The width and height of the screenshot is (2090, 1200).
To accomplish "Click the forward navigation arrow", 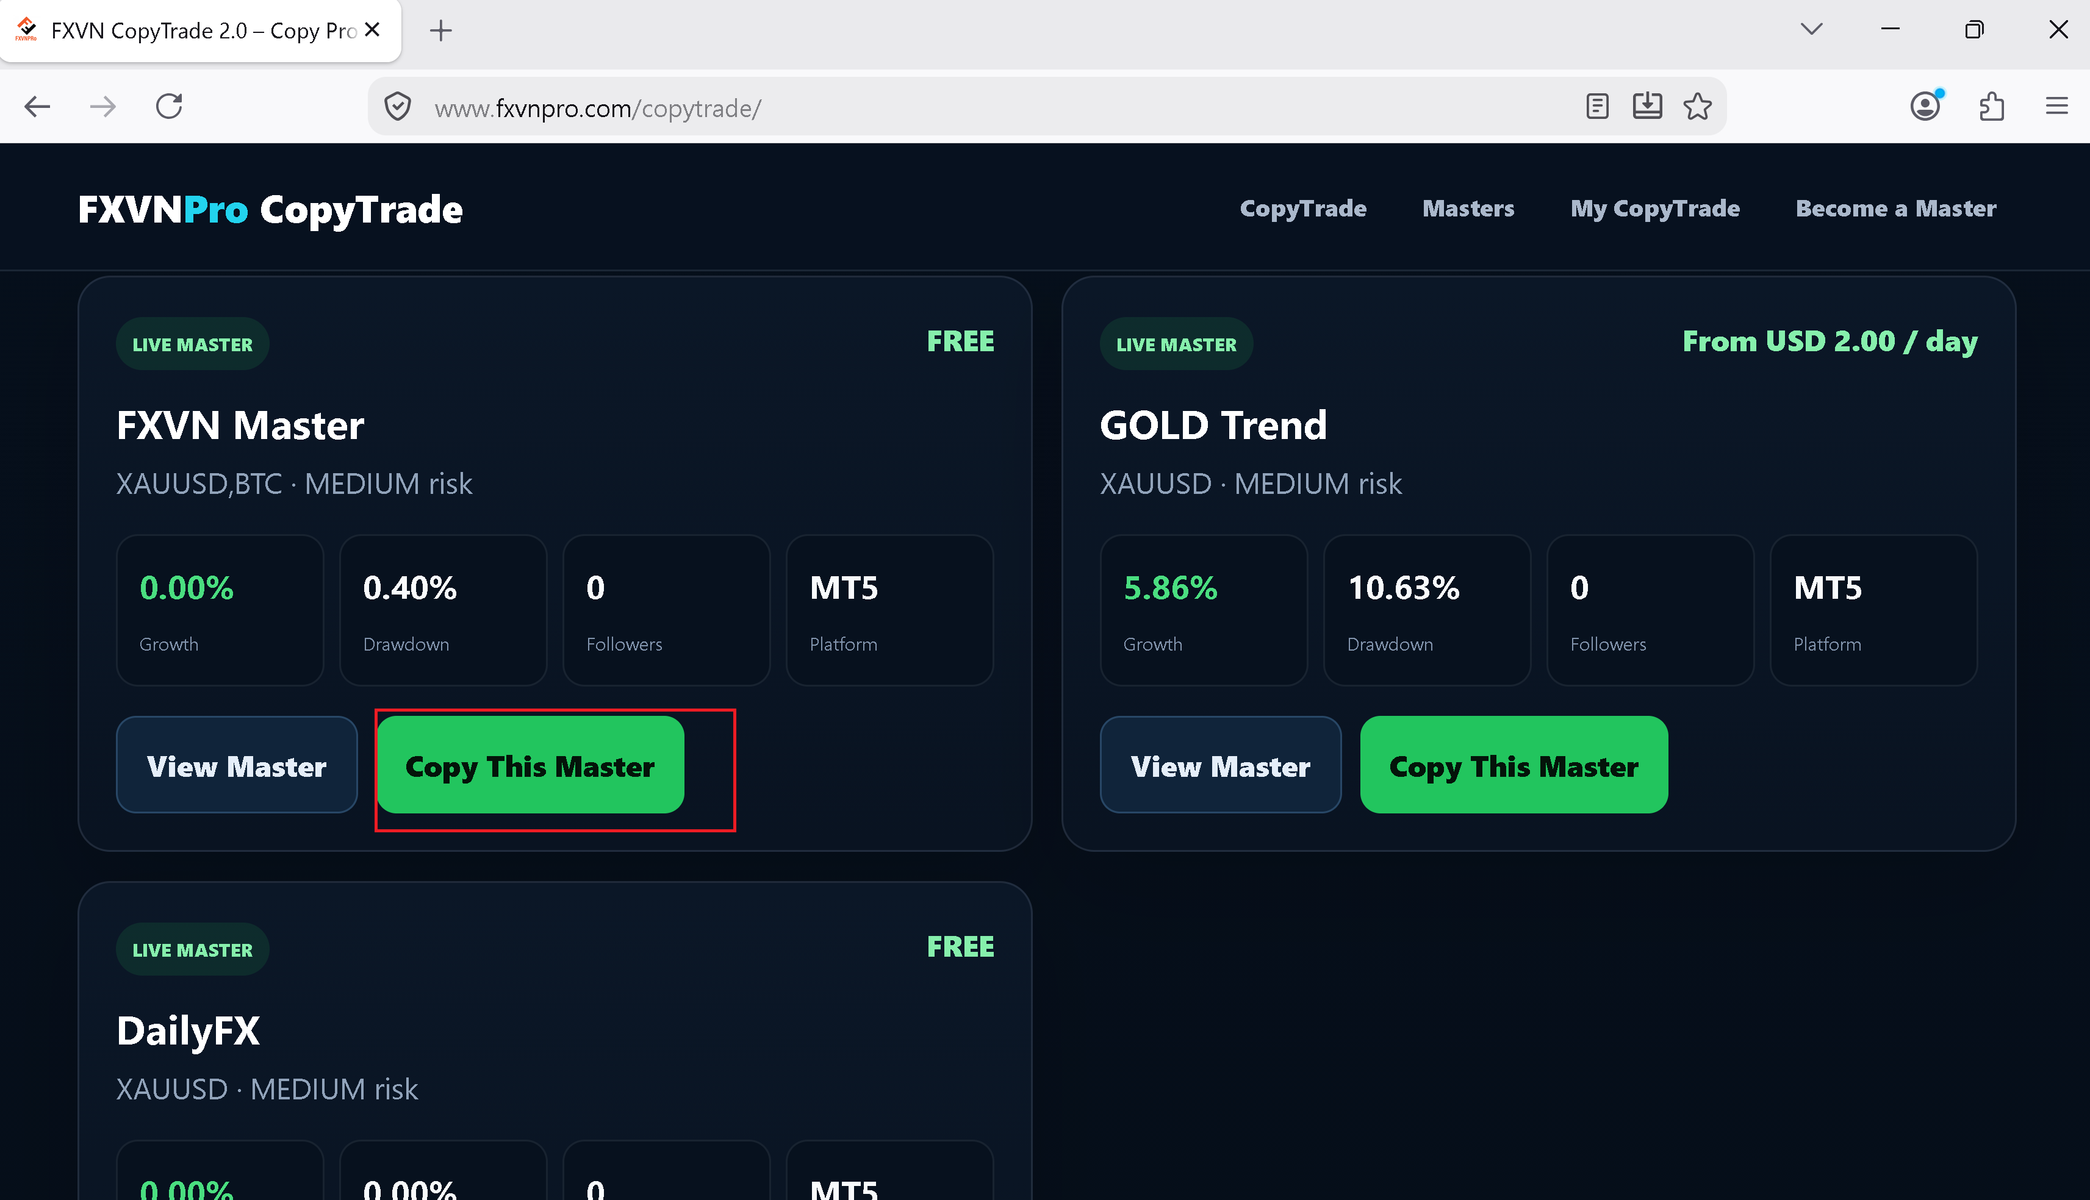I will (103, 106).
